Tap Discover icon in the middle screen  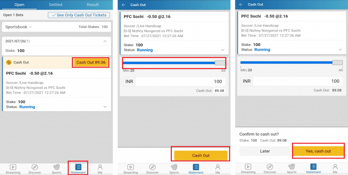(152, 167)
